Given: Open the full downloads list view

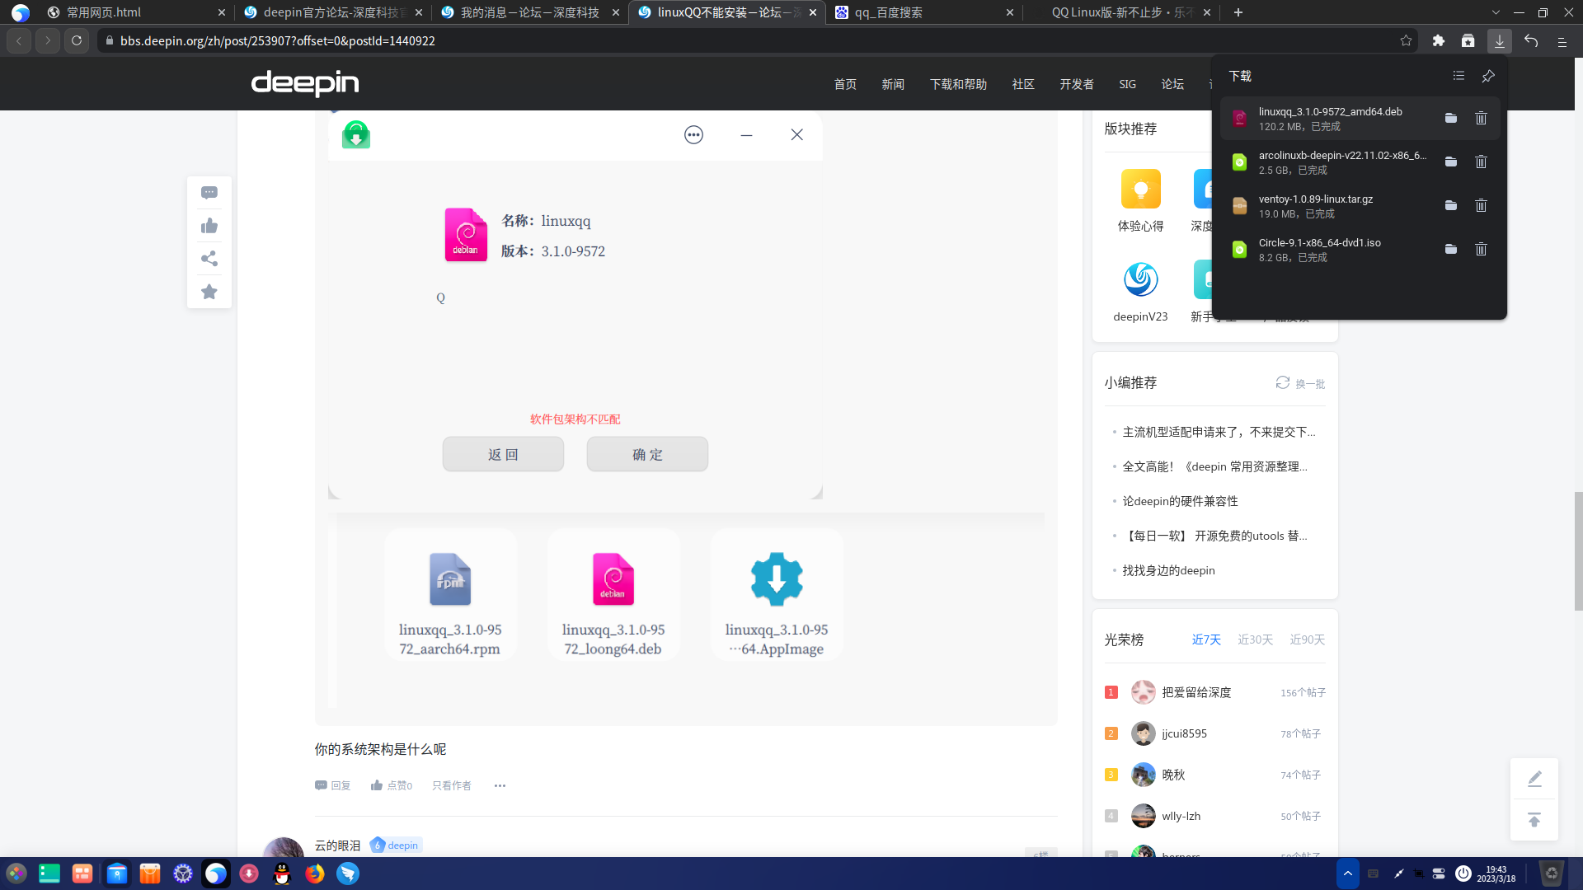Looking at the screenshot, I should (x=1459, y=76).
